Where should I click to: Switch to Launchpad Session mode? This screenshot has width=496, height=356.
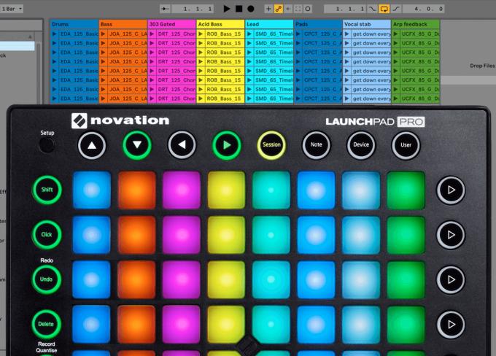[271, 145]
